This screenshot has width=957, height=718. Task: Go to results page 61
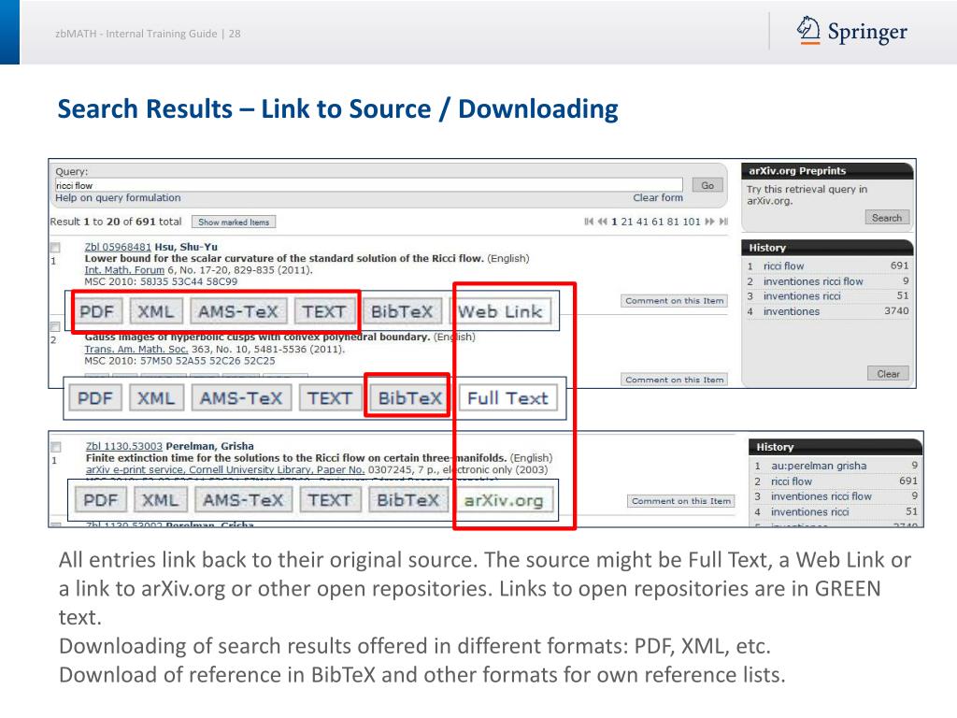tap(657, 222)
